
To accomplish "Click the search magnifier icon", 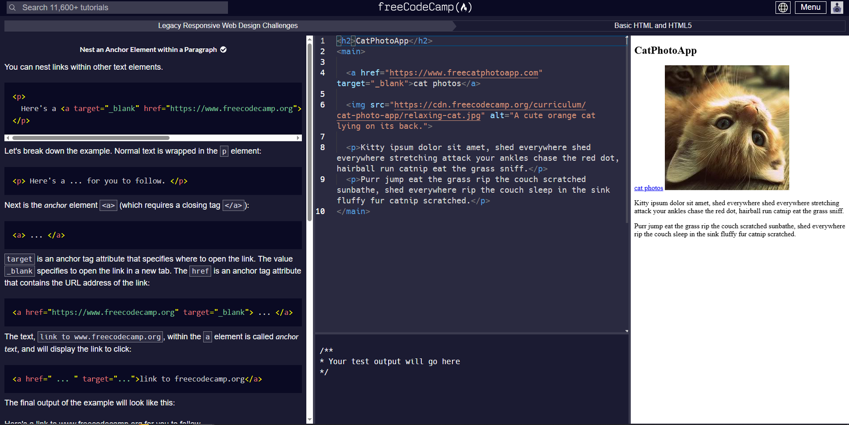I will click(12, 8).
